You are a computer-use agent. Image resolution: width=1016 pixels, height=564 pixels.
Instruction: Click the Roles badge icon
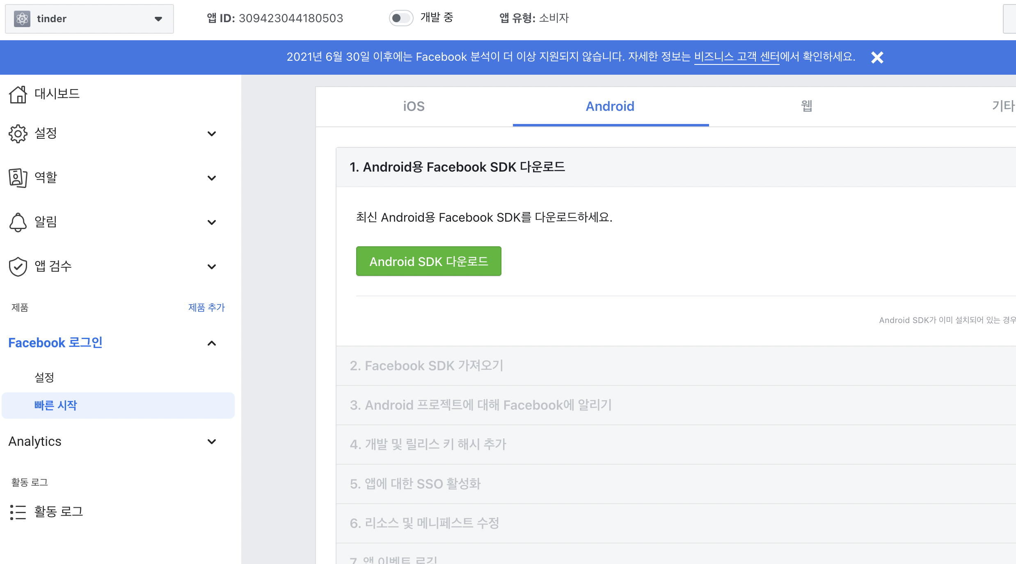coord(18,178)
